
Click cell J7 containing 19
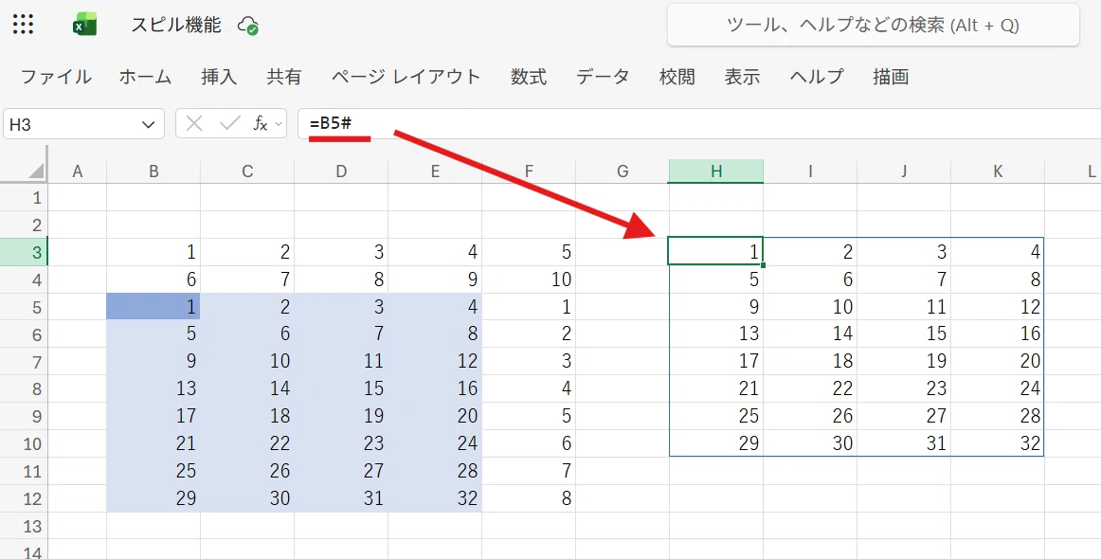tap(904, 362)
